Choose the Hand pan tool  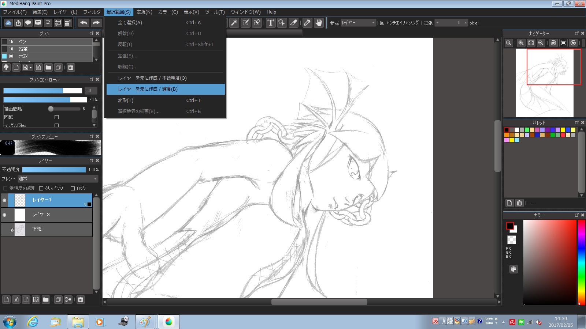(x=319, y=23)
